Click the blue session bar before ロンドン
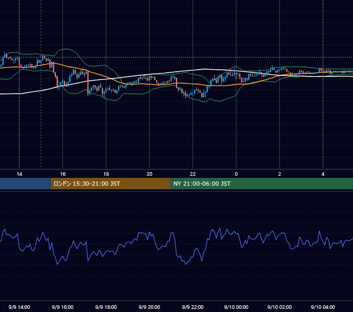 [25, 184]
